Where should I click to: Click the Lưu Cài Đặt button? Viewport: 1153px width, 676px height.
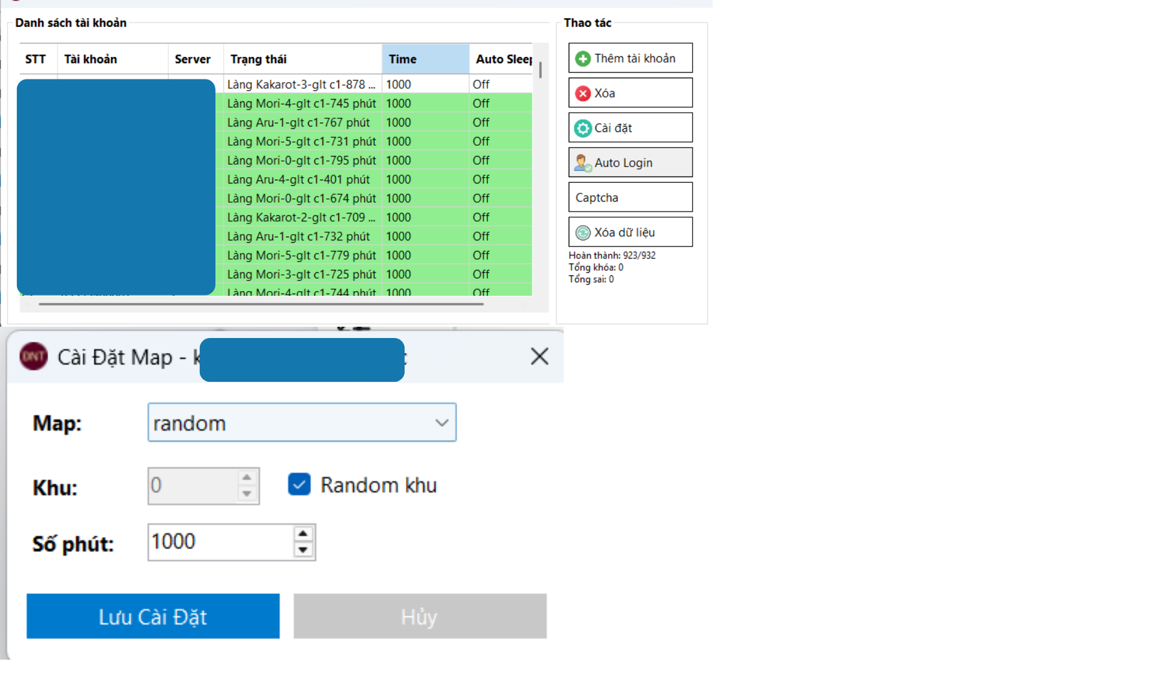[152, 617]
